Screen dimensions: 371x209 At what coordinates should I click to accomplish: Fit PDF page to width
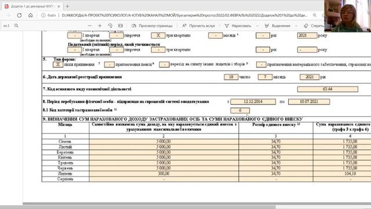(x=121, y=26)
